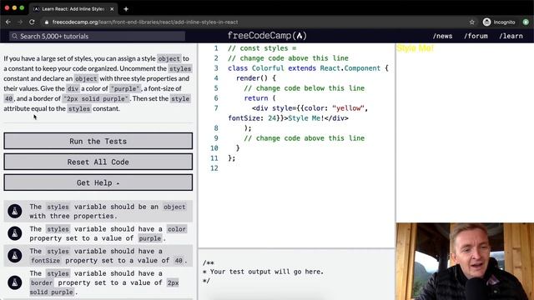Click the green extension icon in toolbar

pos(526,22)
